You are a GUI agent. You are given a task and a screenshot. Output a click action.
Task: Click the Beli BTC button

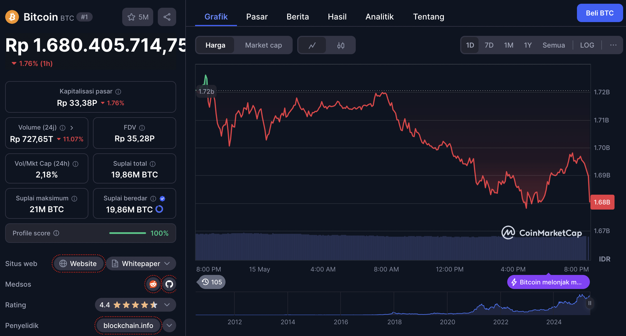click(x=600, y=13)
